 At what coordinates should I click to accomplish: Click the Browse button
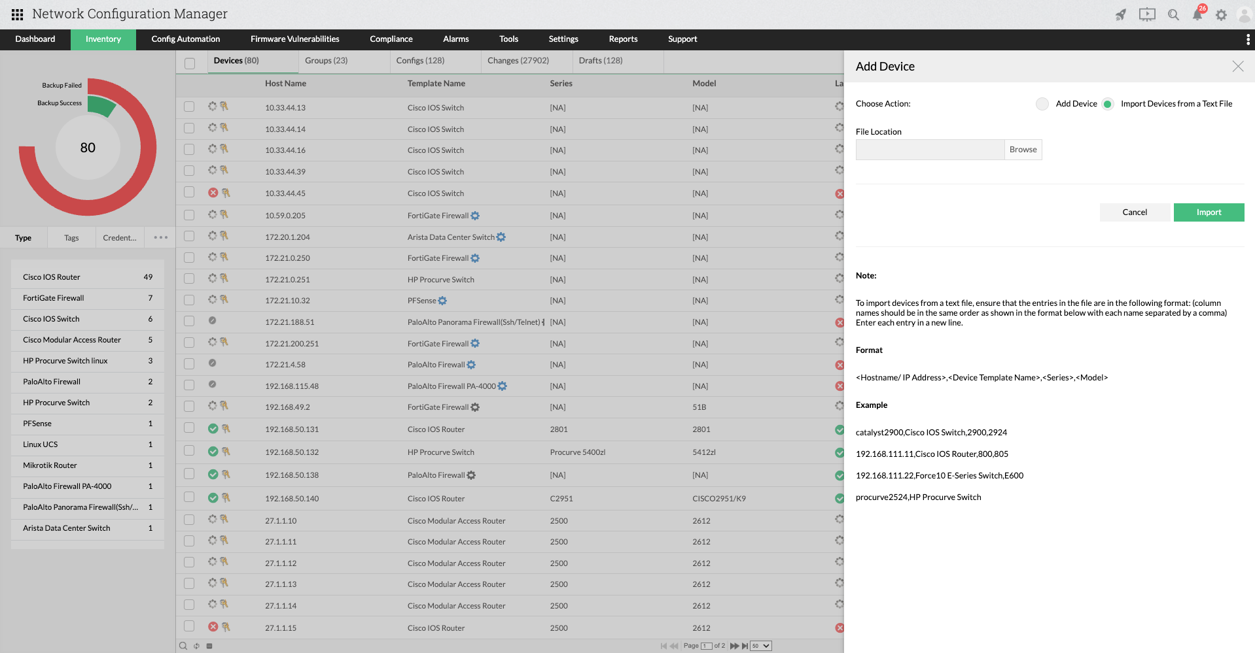1023,150
